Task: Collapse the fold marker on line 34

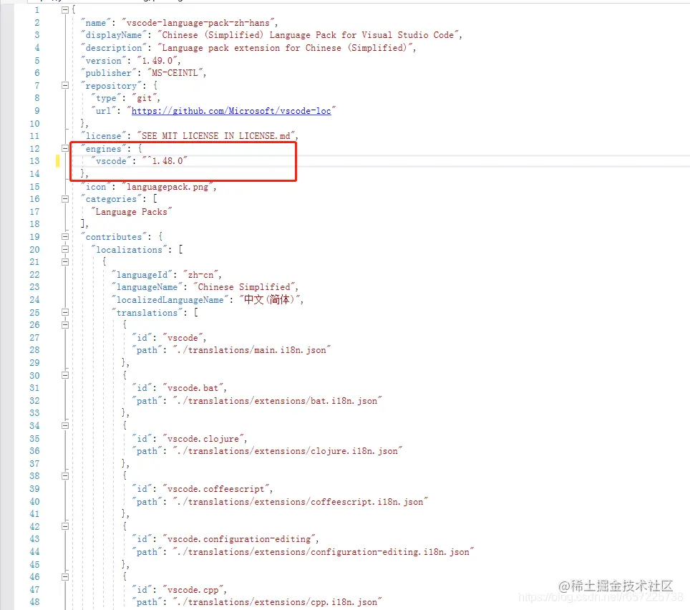Action: coord(65,425)
